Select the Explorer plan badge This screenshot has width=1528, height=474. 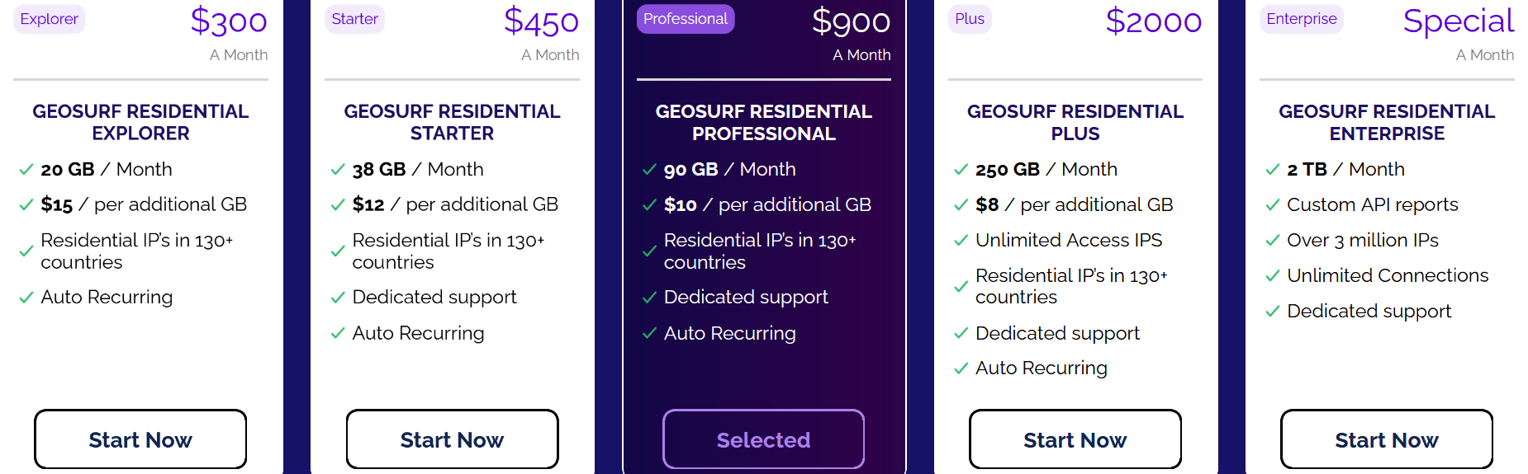pyautogui.click(x=50, y=19)
